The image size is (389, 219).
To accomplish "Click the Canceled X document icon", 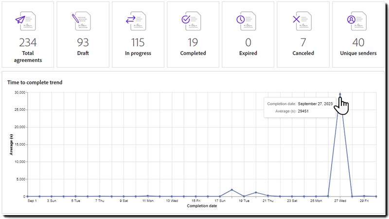I will tap(302, 21).
